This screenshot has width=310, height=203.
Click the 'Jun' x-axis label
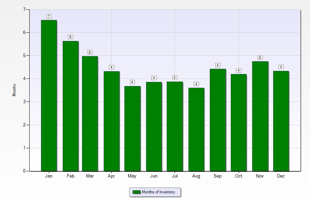coord(154,176)
